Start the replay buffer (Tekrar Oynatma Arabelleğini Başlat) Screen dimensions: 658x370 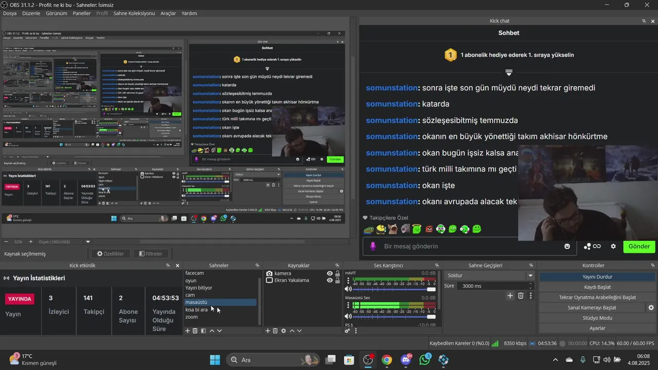tap(597, 297)
